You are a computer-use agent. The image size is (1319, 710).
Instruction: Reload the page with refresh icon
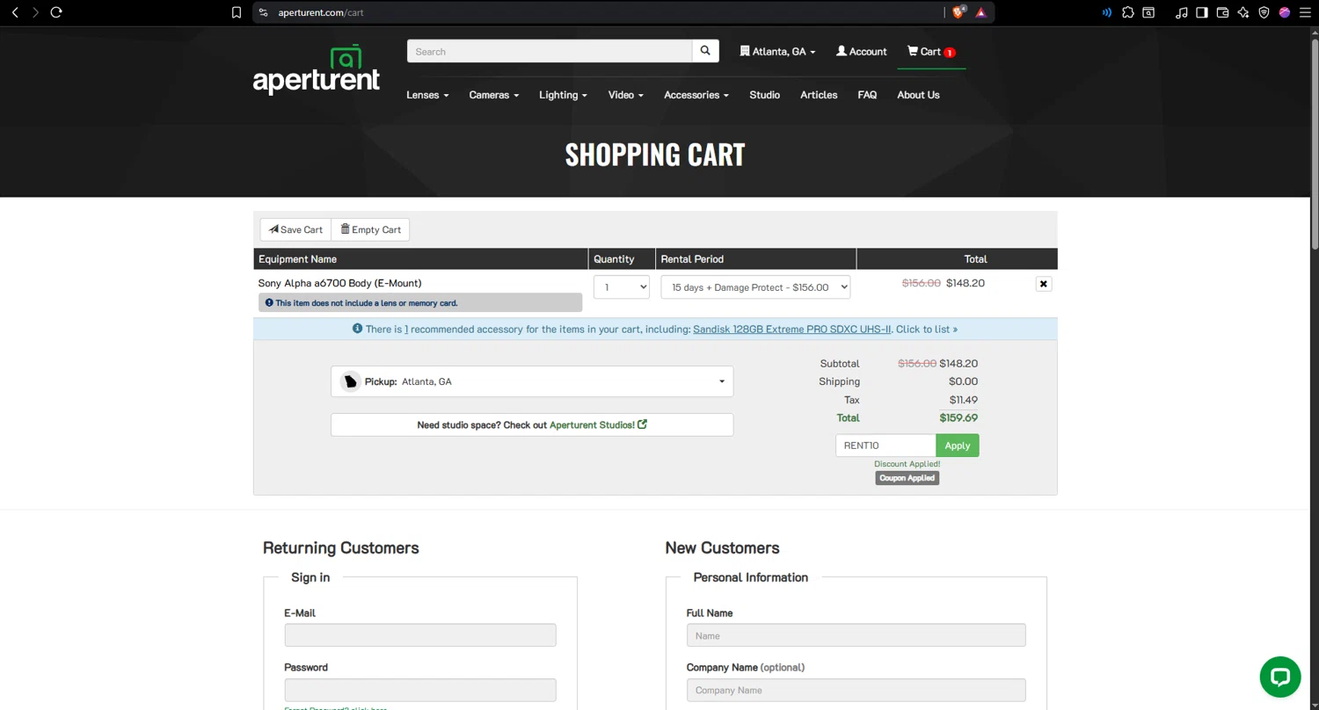coord(56,12)
